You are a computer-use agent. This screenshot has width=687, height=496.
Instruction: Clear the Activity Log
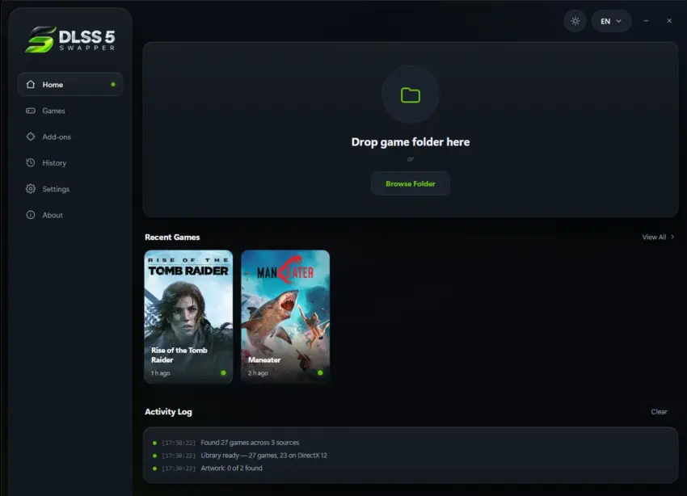(x=659, y=411)
